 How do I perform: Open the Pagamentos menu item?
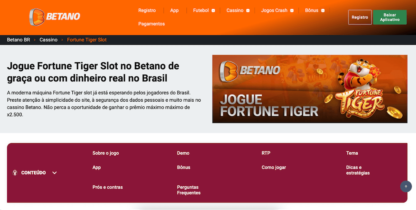(x=151, y=24)
